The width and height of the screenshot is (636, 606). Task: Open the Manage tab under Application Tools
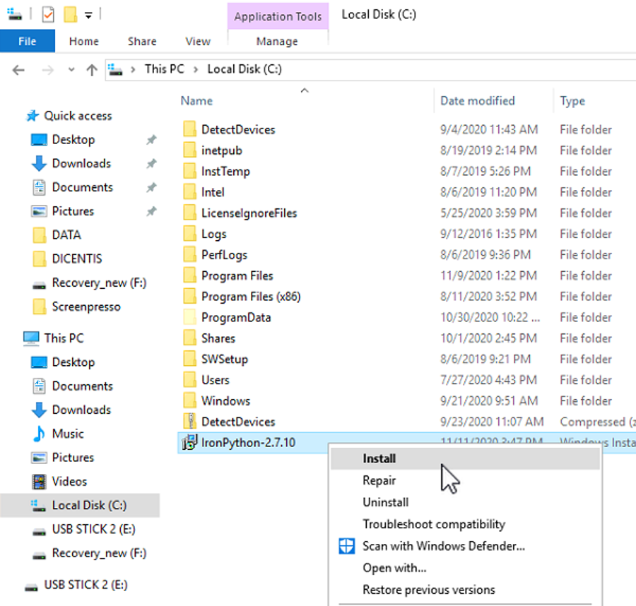[277, 42]
